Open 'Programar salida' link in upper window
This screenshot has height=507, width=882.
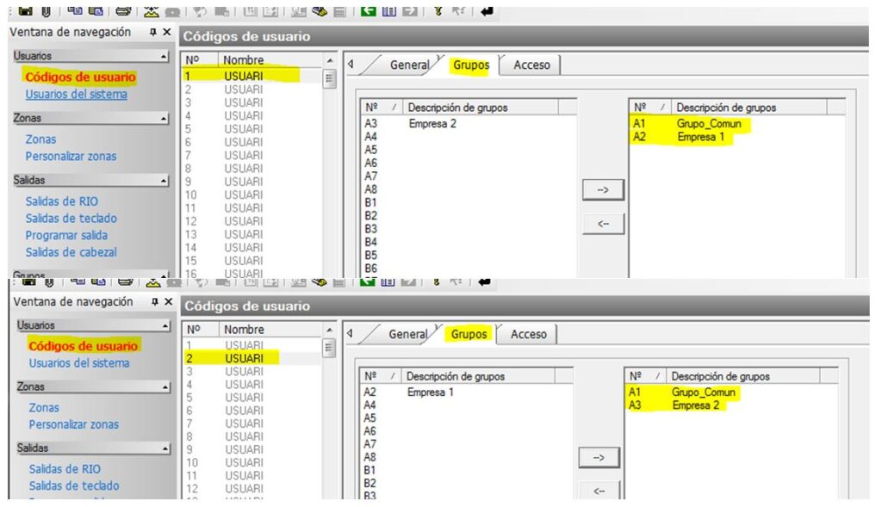click(66, 236)
